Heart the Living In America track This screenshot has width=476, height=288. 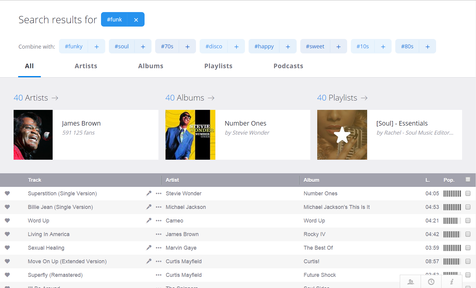[x=7, y=234]
